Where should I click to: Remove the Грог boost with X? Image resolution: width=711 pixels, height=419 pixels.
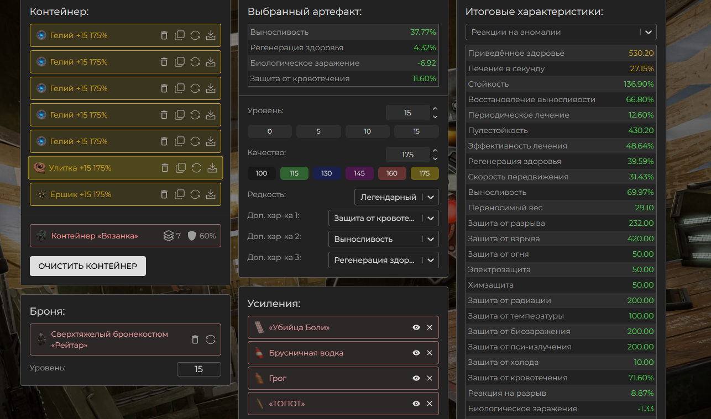click(430, 378)
